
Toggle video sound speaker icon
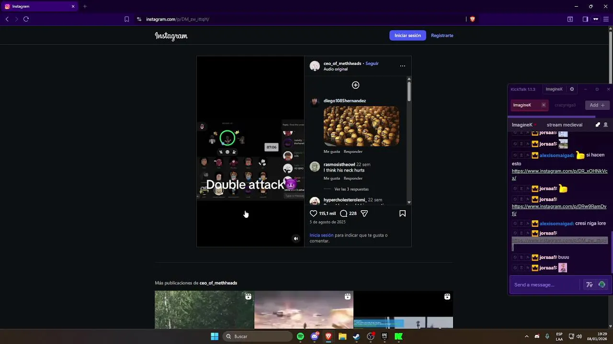click(295, 238)
